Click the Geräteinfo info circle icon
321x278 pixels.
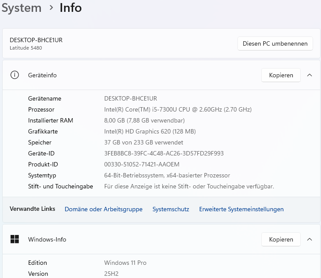click(15, 75)
